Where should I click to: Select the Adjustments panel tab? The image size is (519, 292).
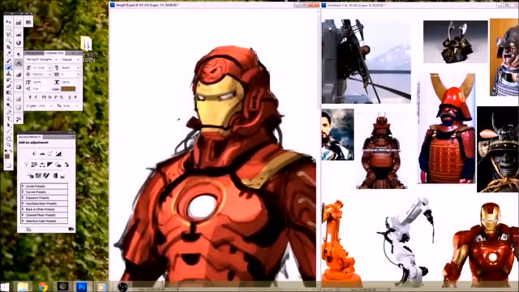(30, 137)
